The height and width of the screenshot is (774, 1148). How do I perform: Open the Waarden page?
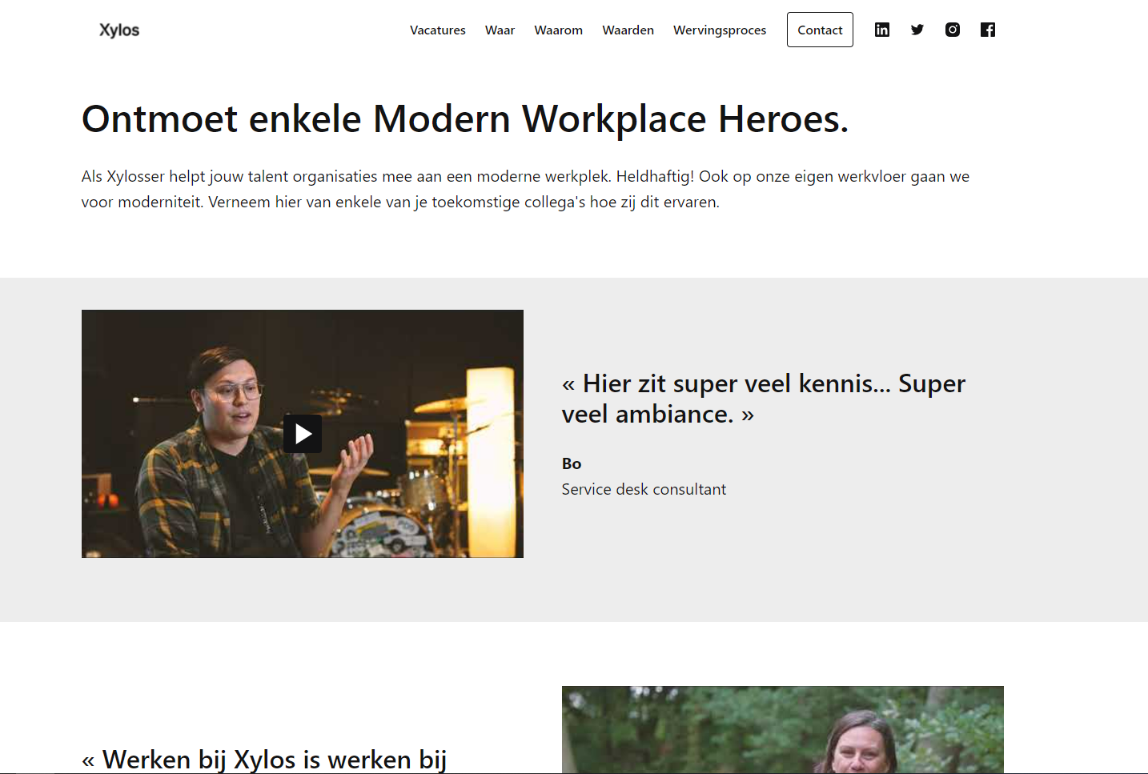coord(628,30)
